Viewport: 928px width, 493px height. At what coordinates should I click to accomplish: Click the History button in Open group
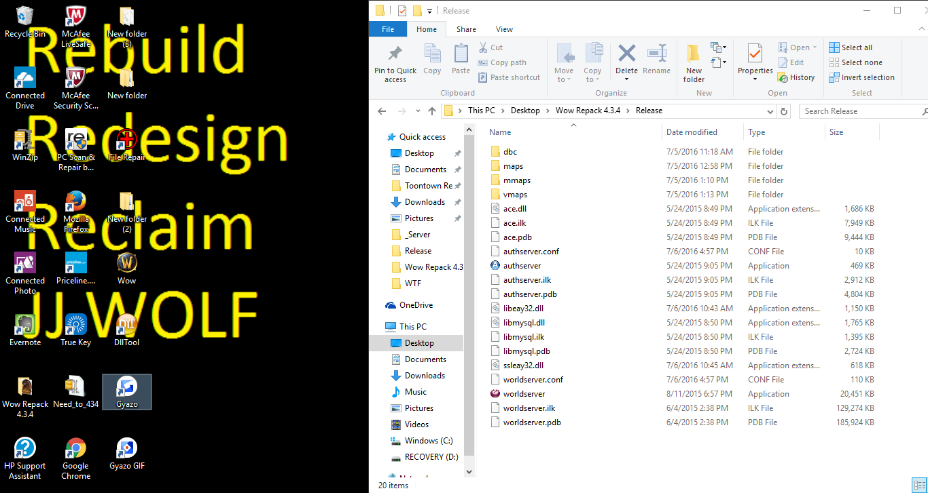pos(797,77)
